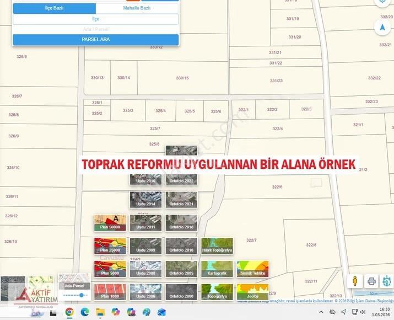Select the Ortofoto 2010 layer
Image resolution: width=394 pixels, height=320 pixels.
[181, 246]
